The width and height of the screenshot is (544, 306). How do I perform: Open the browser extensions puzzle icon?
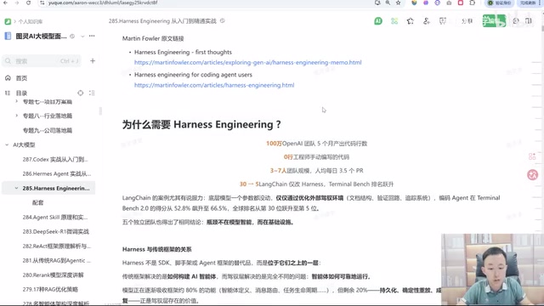click(473, 3)
